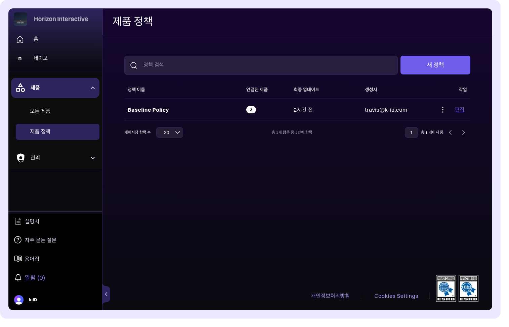Open Cookies Settings link
Image resolution: width=509 pixels, height=327 pixels.
click(x=396, y=296)
